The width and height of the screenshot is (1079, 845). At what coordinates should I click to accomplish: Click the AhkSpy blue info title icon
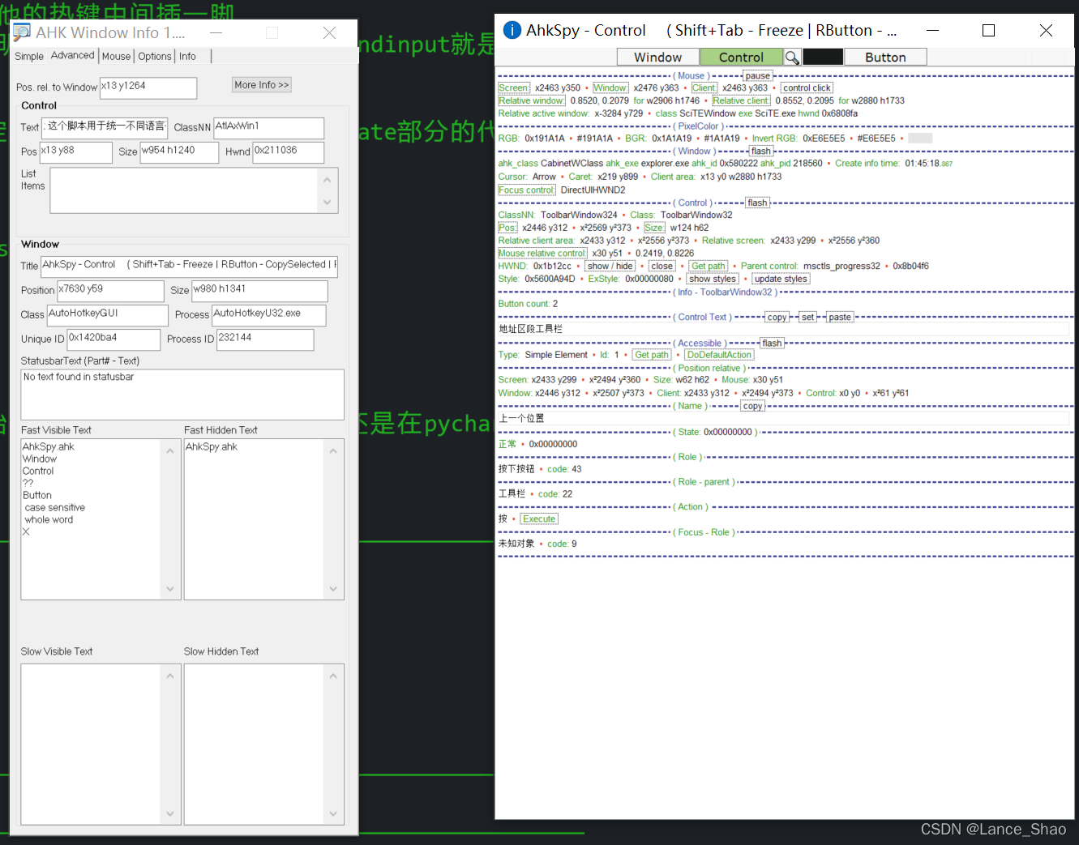point(512,30)
